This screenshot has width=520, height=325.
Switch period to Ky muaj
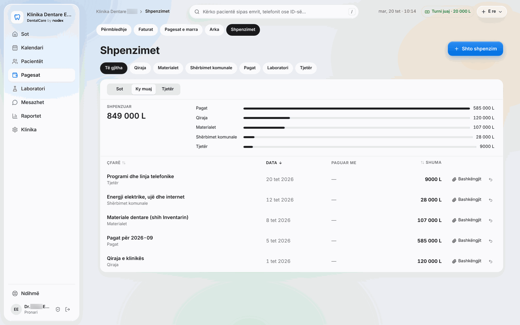pyautogui.click(x=144, y=89)
